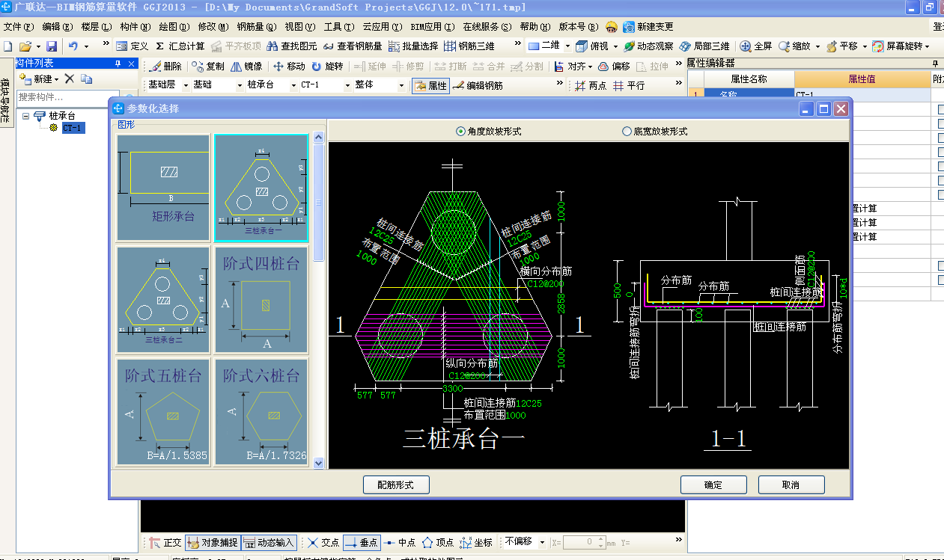This screenshot has width=944, height=560.
Task: Open the 整体 dropdown
Action: (x=401, y=85)
